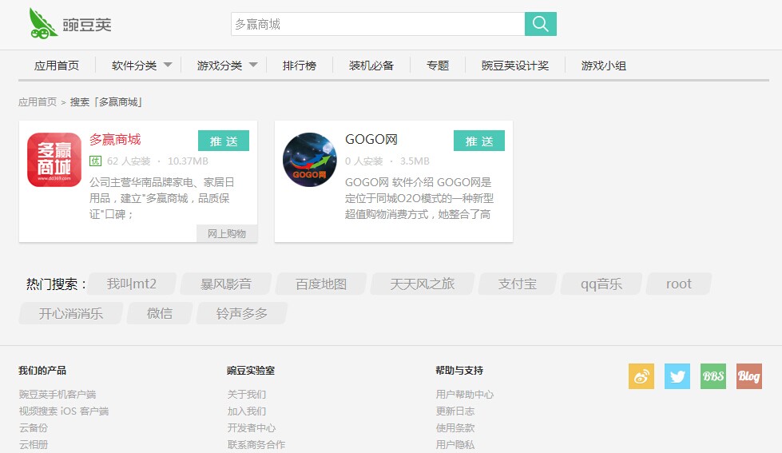The width and height of the screenshot is (782, 453).
Task: Select hot search tag 微信
Action: 160,313
